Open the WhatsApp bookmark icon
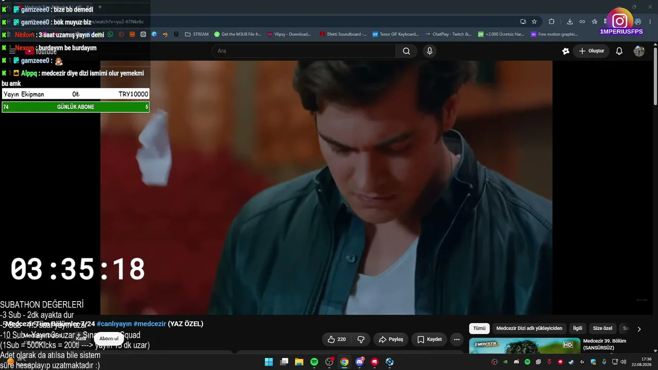This screenshot has height=370, width=658. pos(110,34)
